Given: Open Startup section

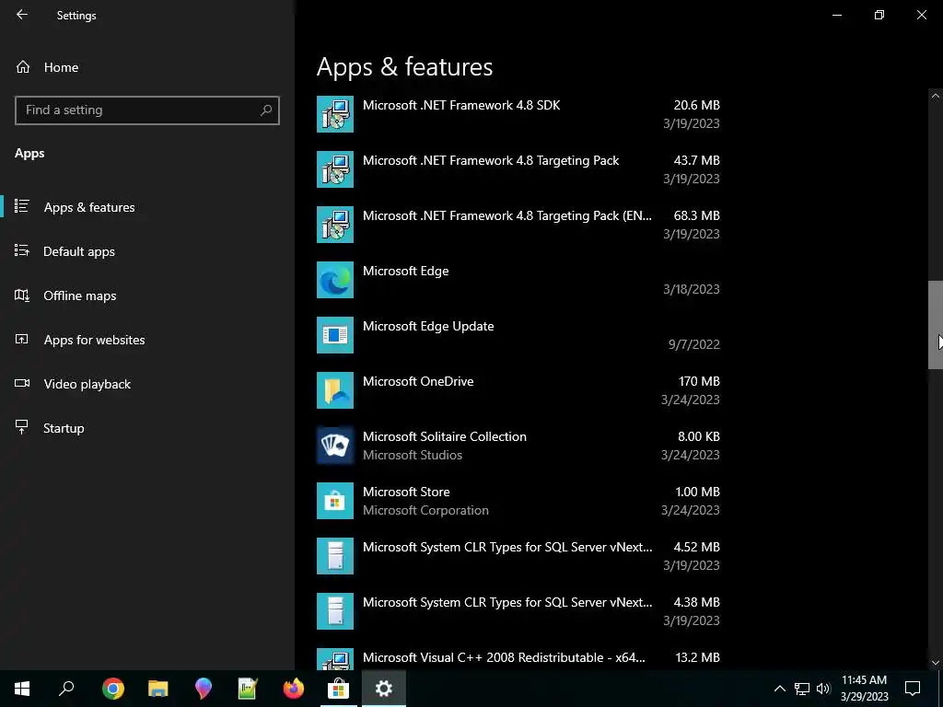Looking at the screenshot, I should (x=147, y=428).
